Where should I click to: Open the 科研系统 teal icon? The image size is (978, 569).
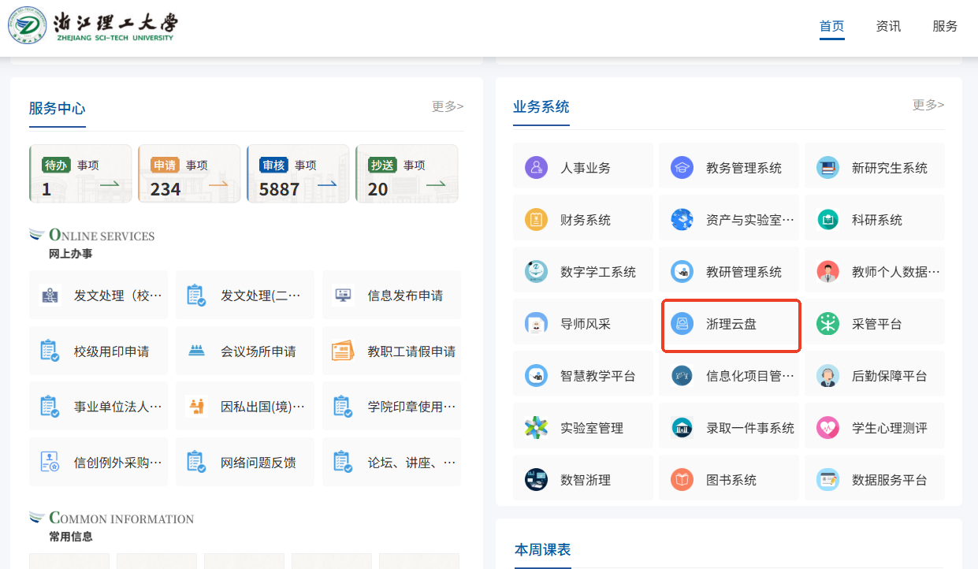pyautogui.click(x=827, y=219)
